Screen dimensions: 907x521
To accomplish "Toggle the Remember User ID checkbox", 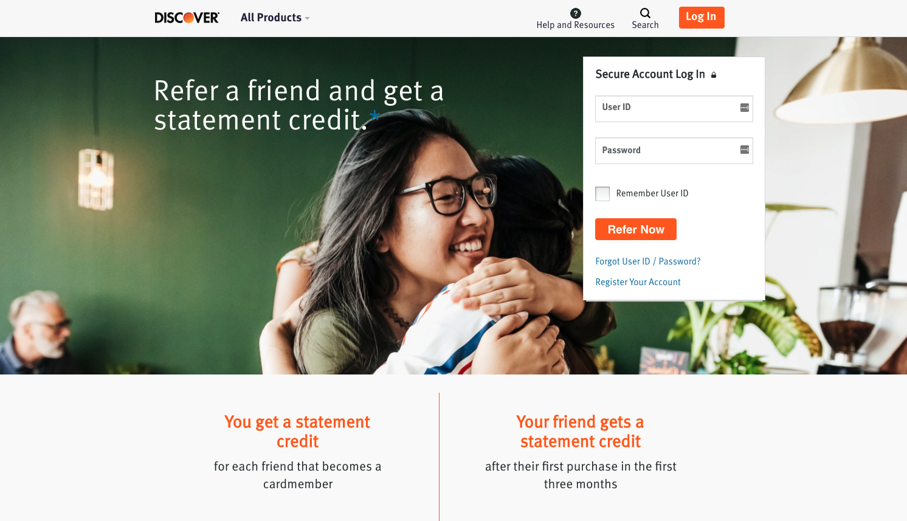I will (x=602, y=194).
